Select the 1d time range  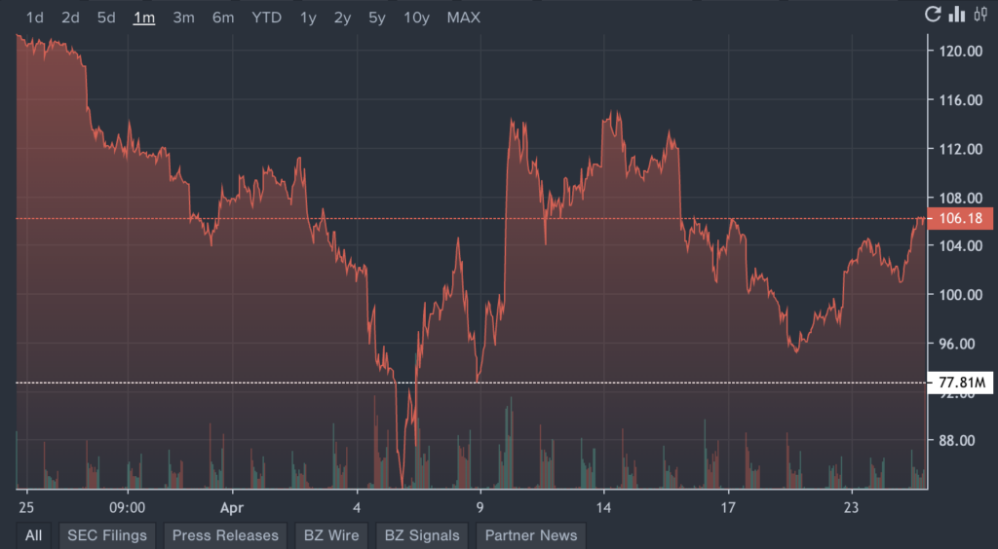point(34,18)
